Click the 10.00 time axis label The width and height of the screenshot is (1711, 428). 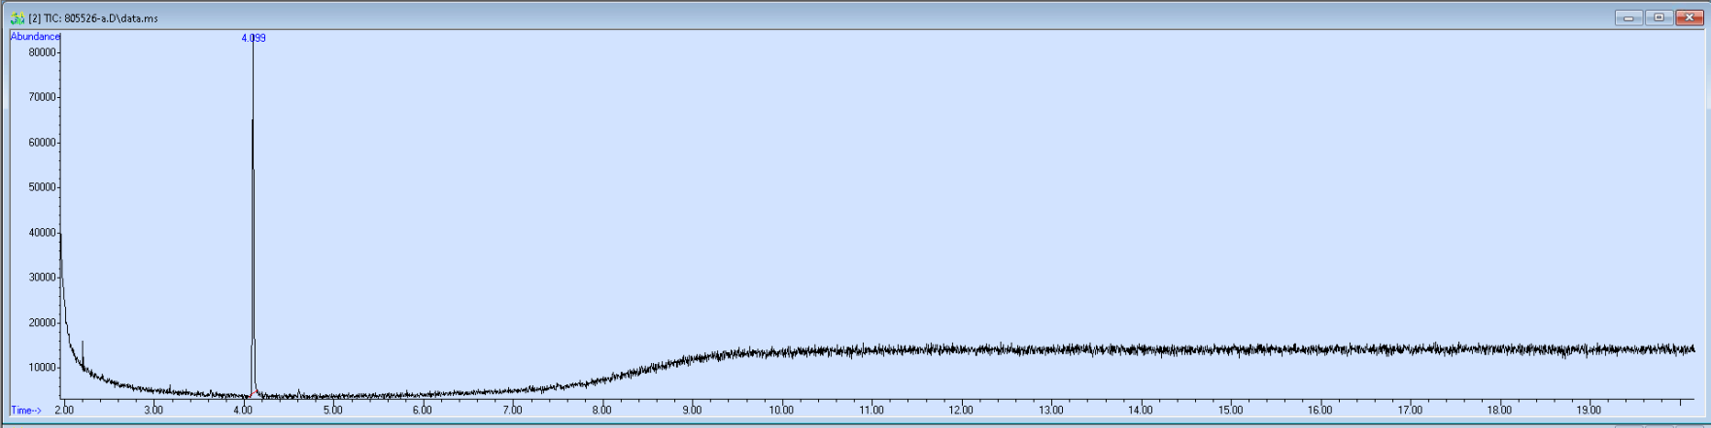pos(781,411)
